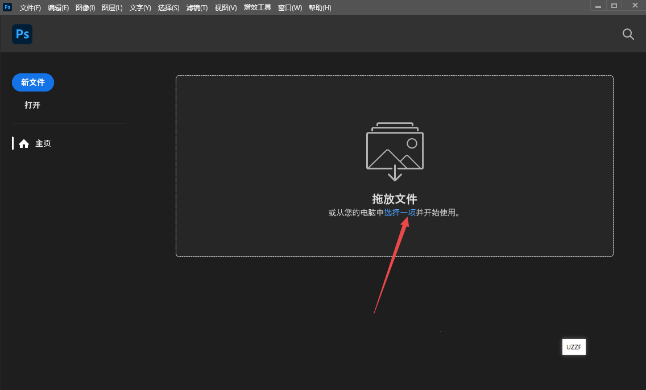This screenshot has height=390, width=646.
Task: Select the 文字(Y) menu
Action: tap(140, 8)
